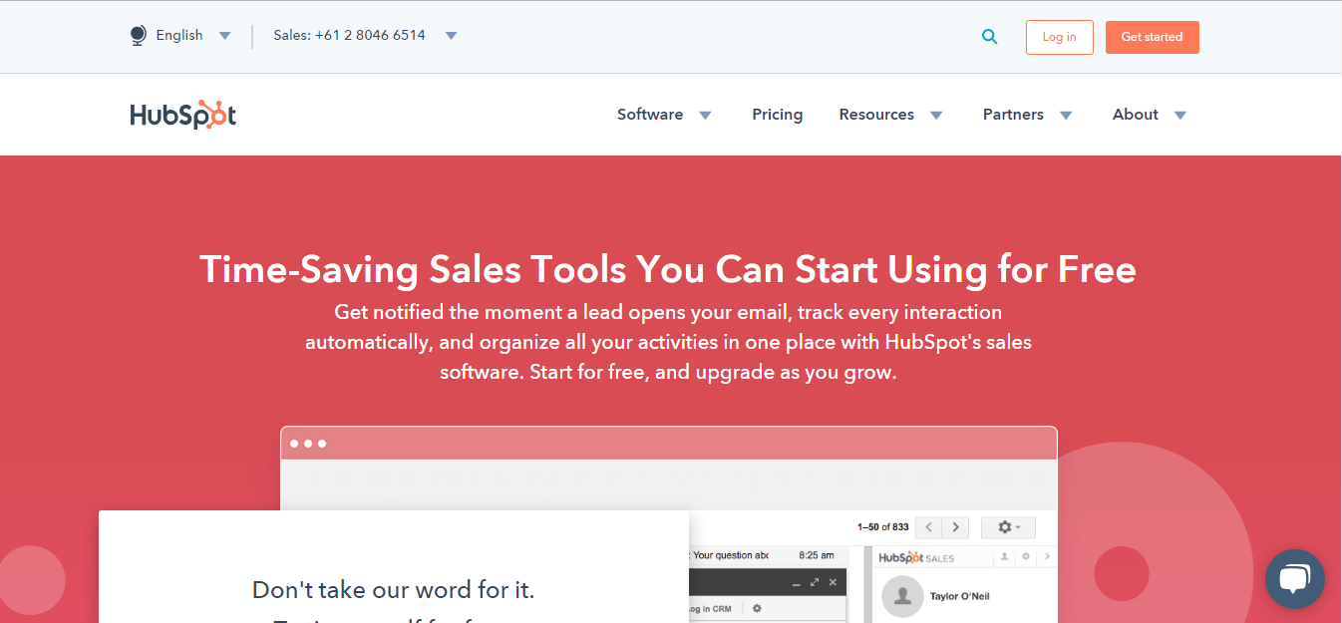This screenshot has height=623, width=1342.
Task: Click the Log in button
Action: point(1060,37)
